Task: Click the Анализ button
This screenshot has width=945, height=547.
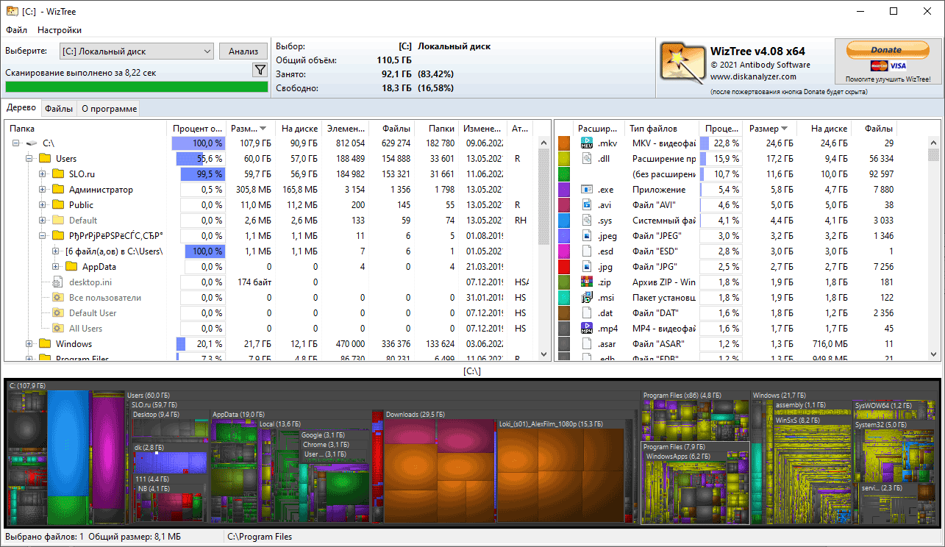Action: coord(243,51)
